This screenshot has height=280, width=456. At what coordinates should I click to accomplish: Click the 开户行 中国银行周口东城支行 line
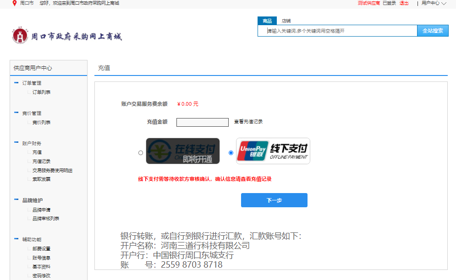coord(177,255)
